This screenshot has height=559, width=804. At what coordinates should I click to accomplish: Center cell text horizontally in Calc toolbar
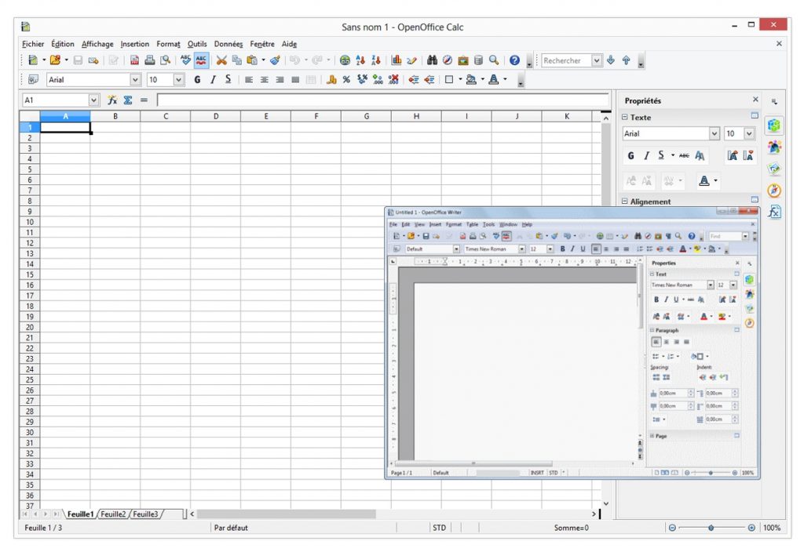click(x=264, y=79)
